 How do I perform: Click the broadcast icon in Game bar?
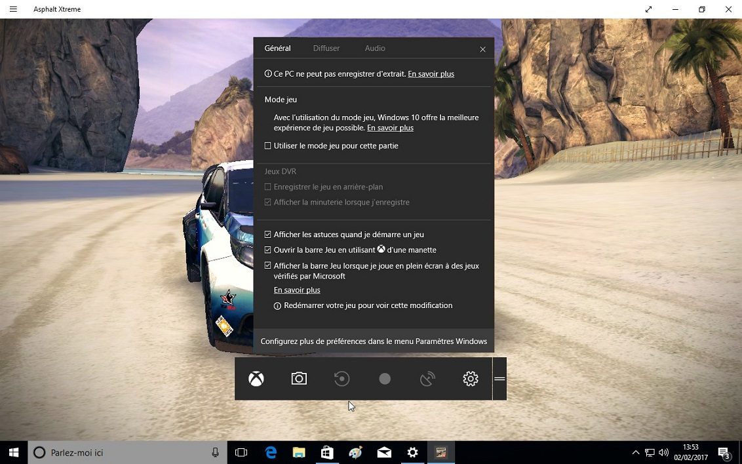click(x=427, y=379)
